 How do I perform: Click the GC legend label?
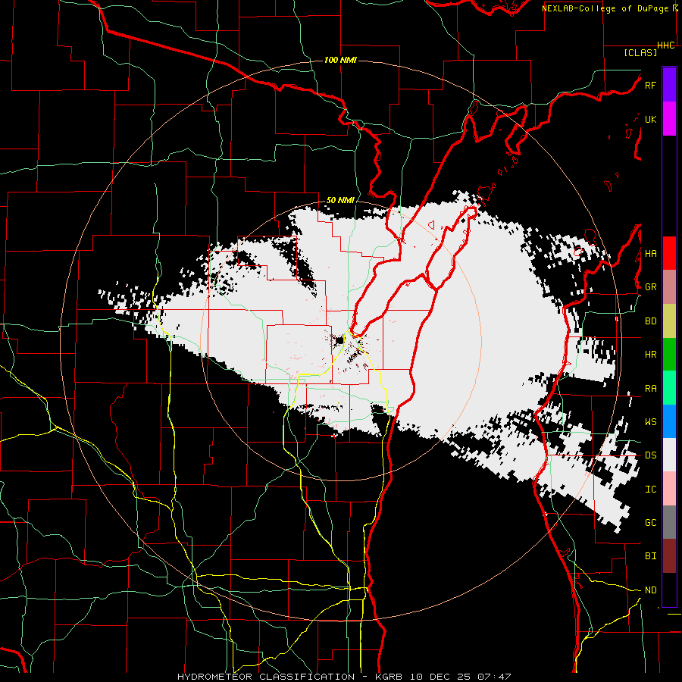[x=650, y=522]
